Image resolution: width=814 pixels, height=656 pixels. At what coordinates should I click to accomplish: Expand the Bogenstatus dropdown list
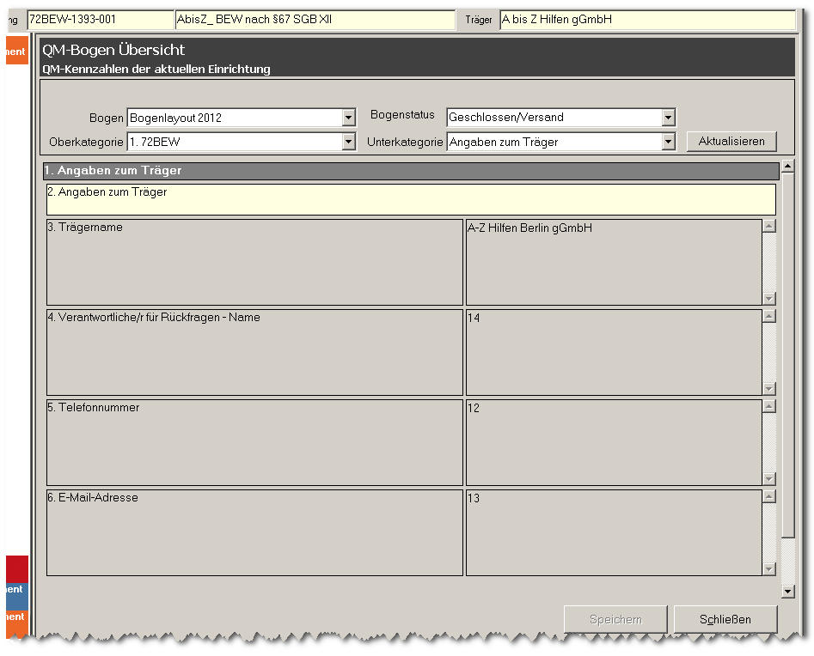click(x=668, y=118)
